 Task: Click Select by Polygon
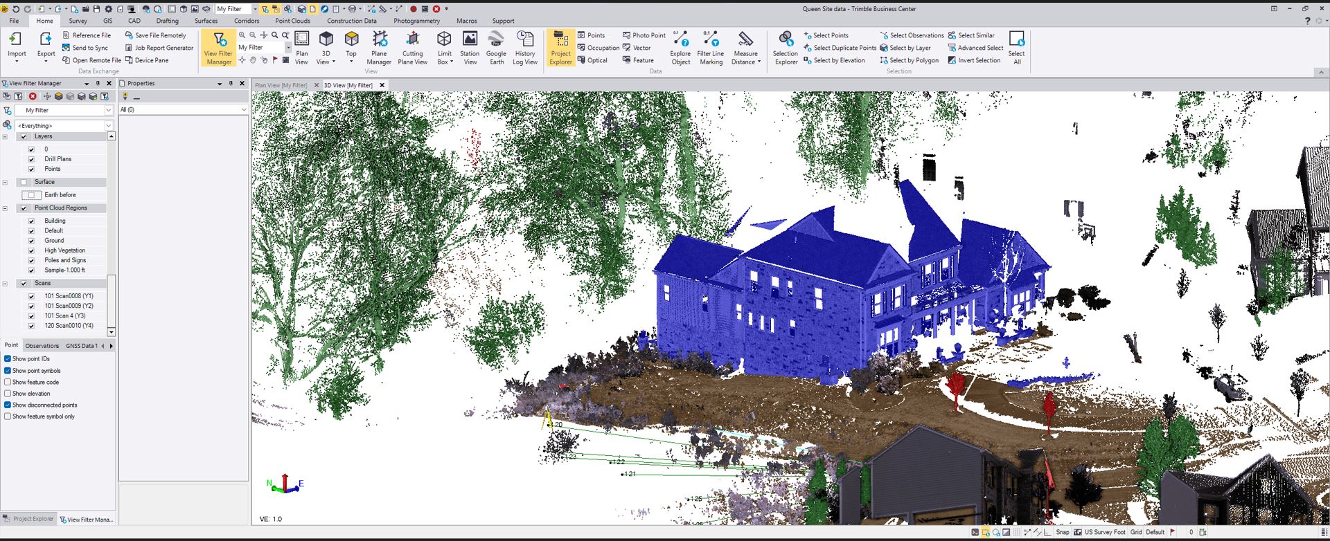pos(909,60)
